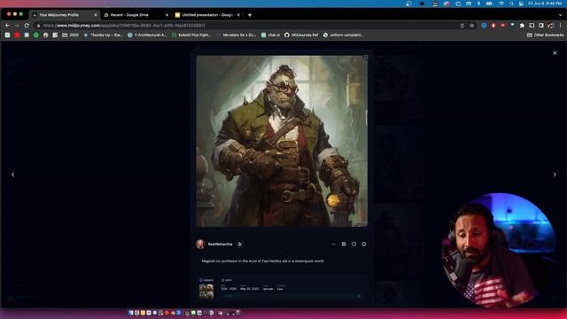Open the MidJourney Ref GitHub bookmark
The height and width of the screenshot is (319, 567).
[301, 35]
